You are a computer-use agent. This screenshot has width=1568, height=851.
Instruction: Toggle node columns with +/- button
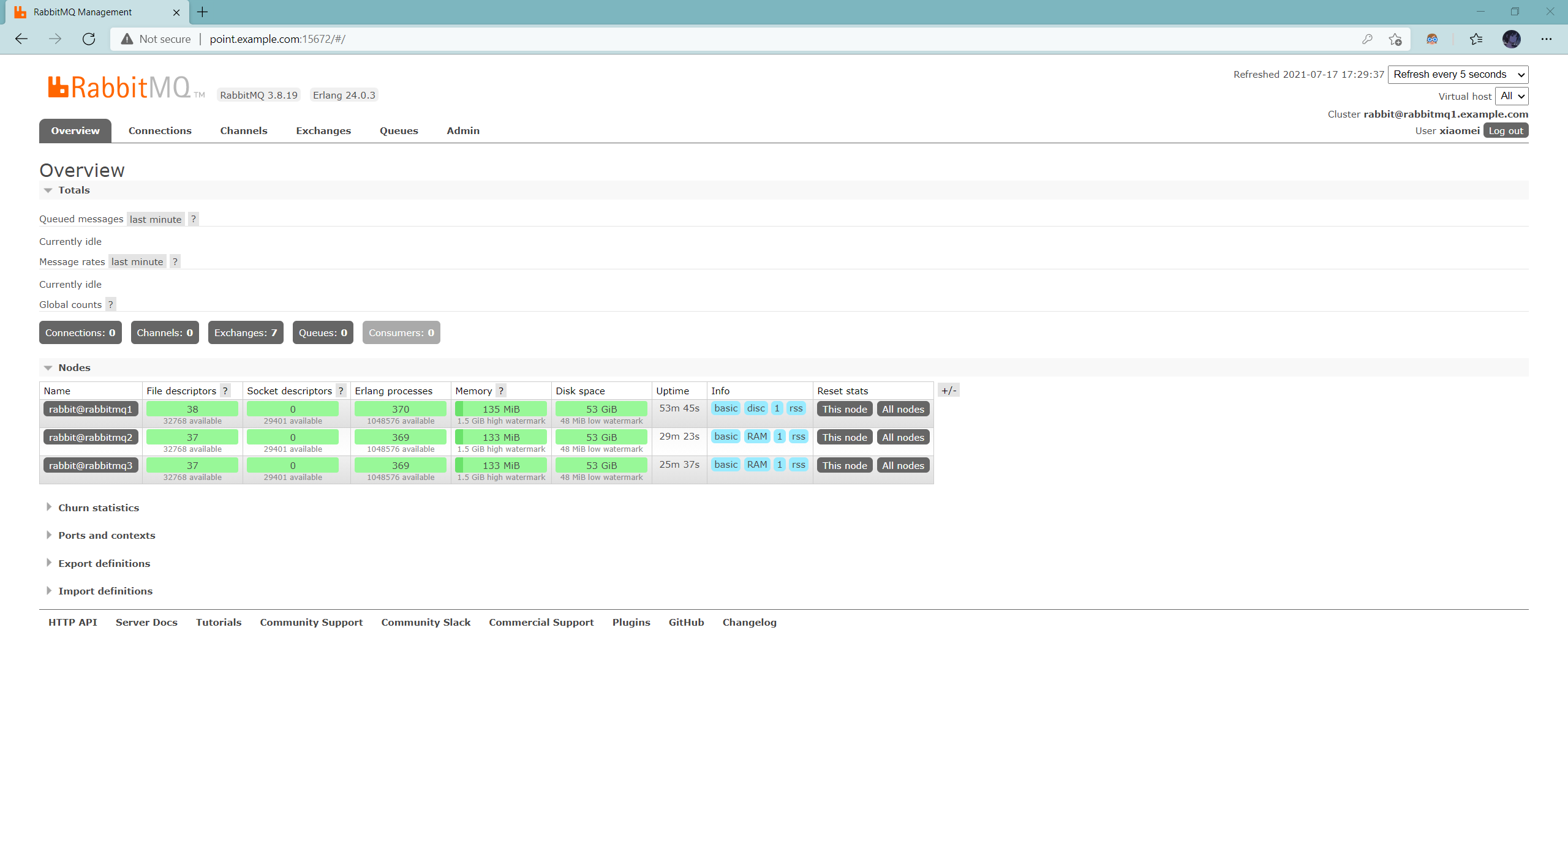948,391
